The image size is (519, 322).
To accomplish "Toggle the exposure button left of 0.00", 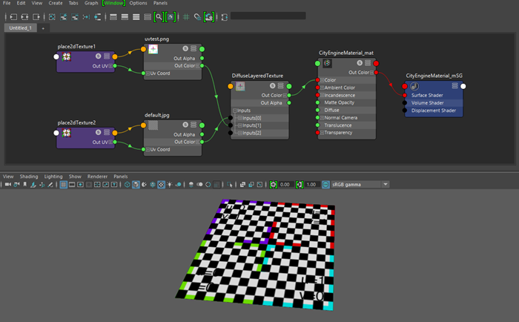I will [274, 184].
